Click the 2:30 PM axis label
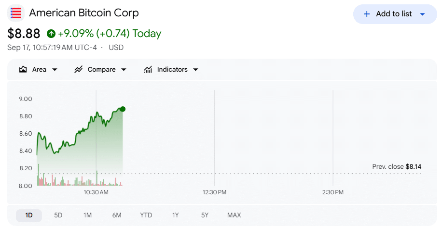This screenshot has height=227, width=442. 333,192
